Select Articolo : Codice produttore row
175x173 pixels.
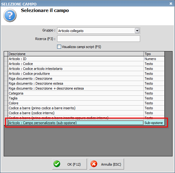tap(86, 74)
